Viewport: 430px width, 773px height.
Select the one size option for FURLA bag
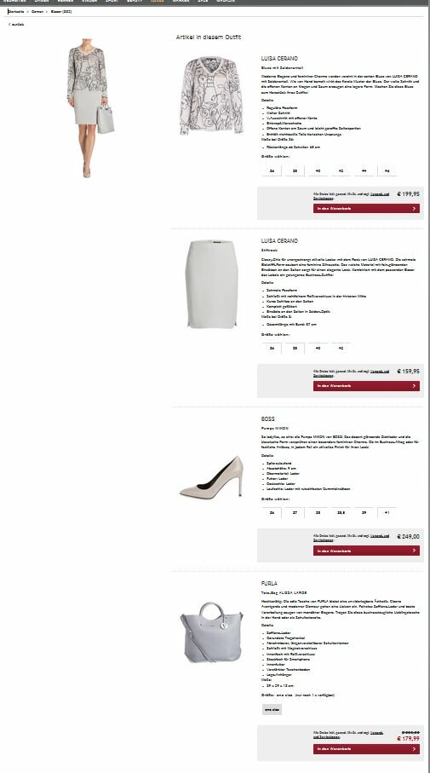(x=272, y=709)
